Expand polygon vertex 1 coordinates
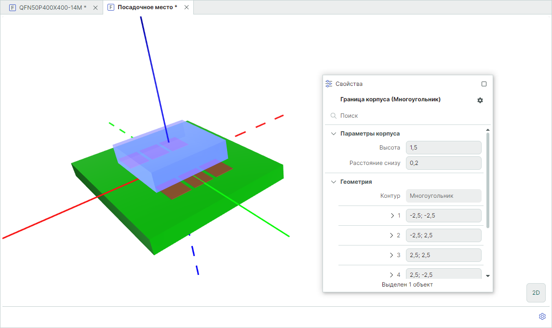The image size is (552, 328). point(392,216)
